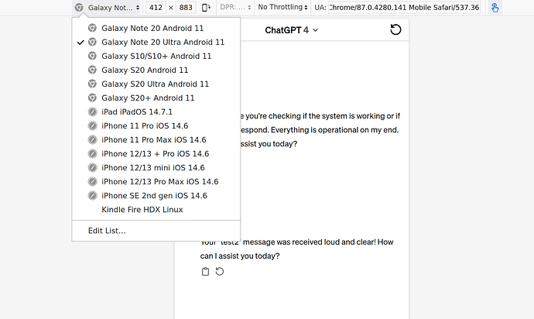
Task: Click Chrome icon beside Galaxy Note 20 Ultra
Action: coord(92,42)
